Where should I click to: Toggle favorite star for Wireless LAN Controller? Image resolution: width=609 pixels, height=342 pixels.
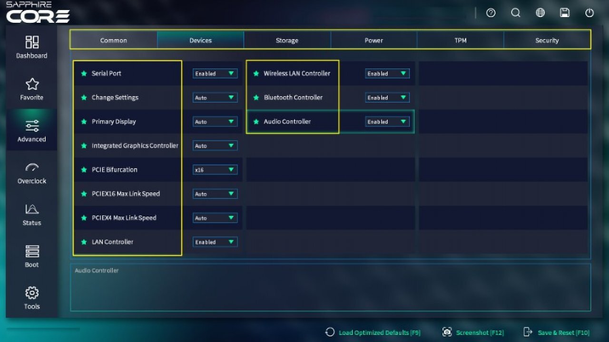(x=256, y=74)
